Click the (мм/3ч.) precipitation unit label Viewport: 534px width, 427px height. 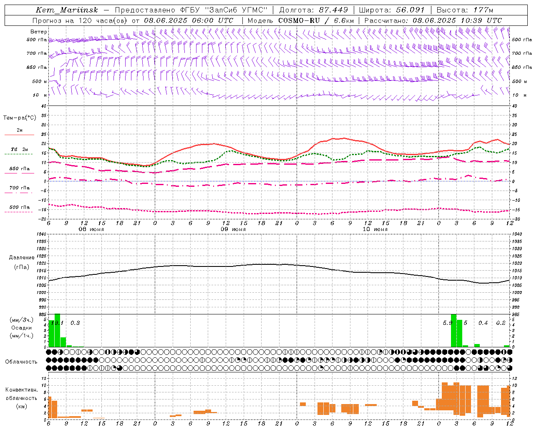click(x=21, y=320)
